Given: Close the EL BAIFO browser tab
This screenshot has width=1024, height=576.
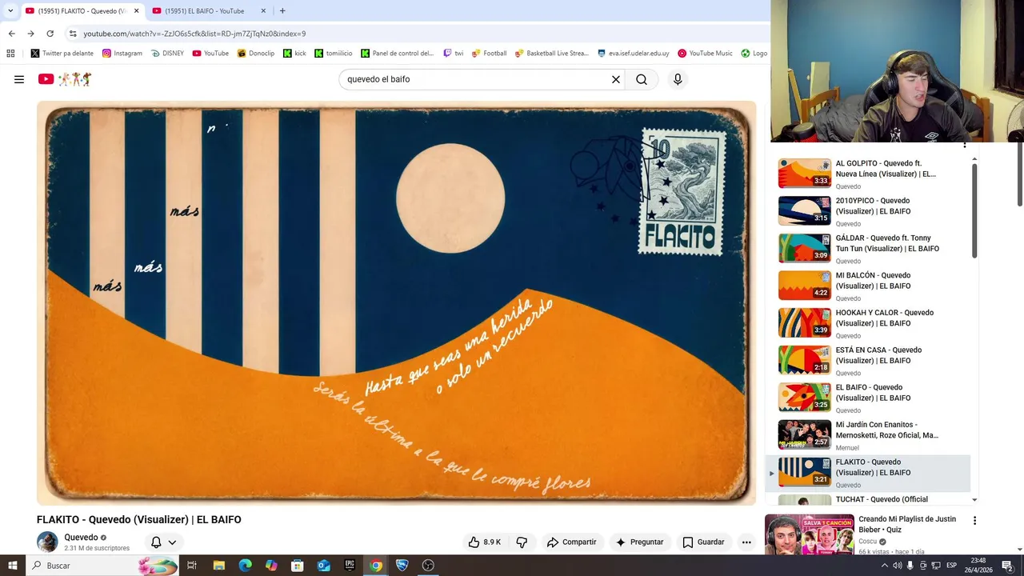Looking at the screenshot, I should pos(263,10).
